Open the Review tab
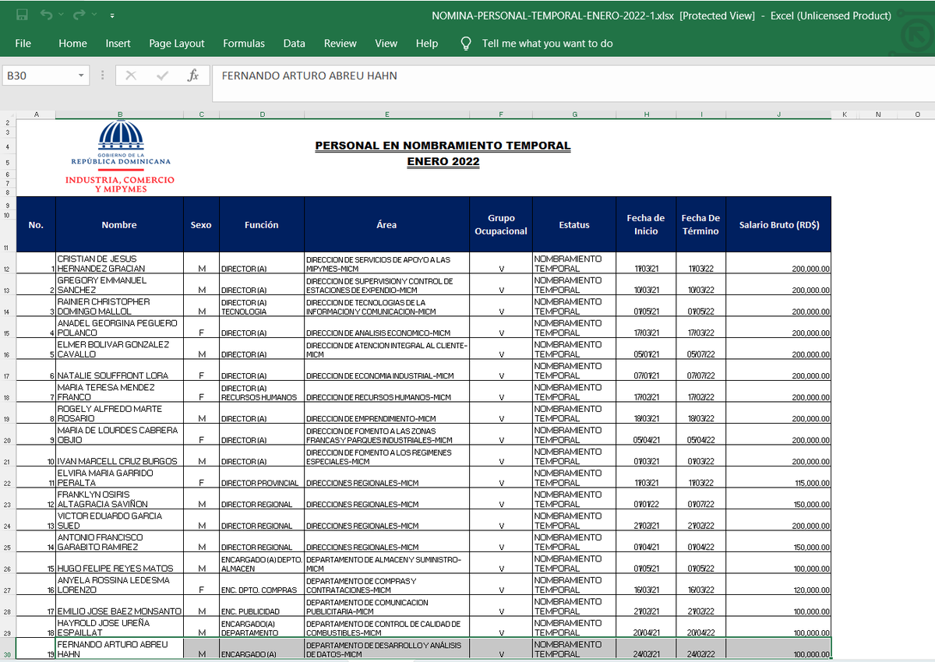 coord(340,44)
